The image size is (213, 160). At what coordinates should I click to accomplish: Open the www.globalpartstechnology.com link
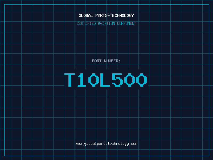coord(106,144)
